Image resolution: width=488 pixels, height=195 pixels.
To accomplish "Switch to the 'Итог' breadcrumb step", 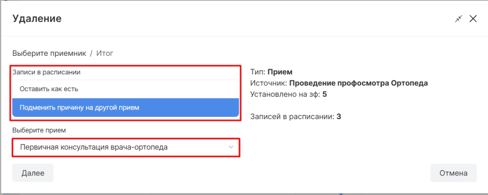I will pos(104,53).
